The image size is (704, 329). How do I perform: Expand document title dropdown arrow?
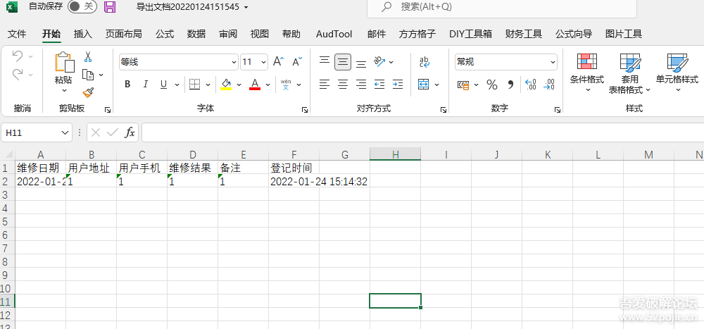[246, 7]
